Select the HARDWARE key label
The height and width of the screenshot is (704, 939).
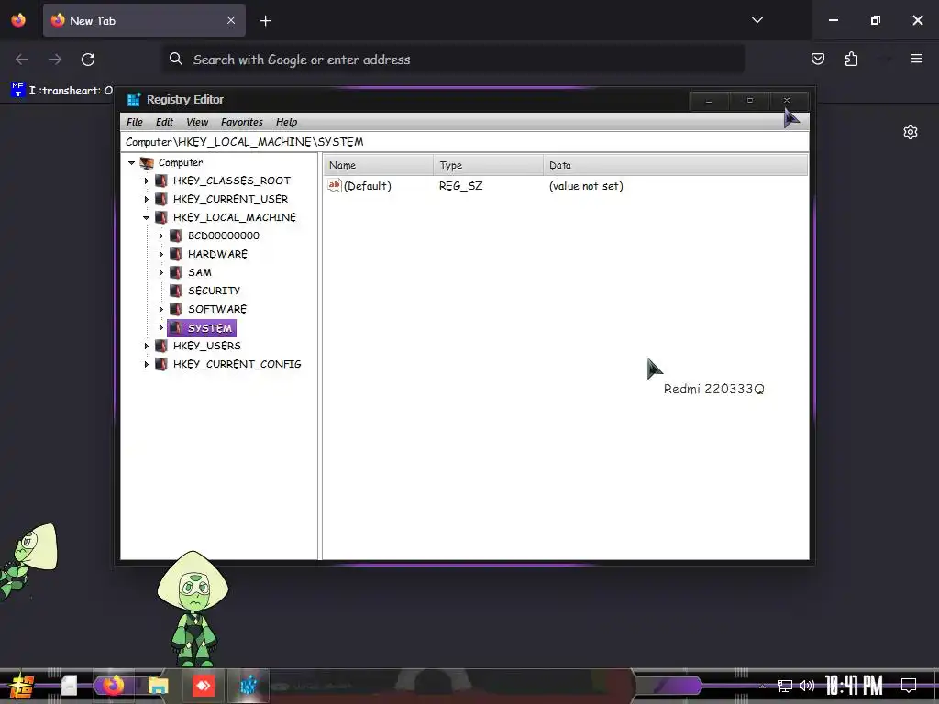217,254
